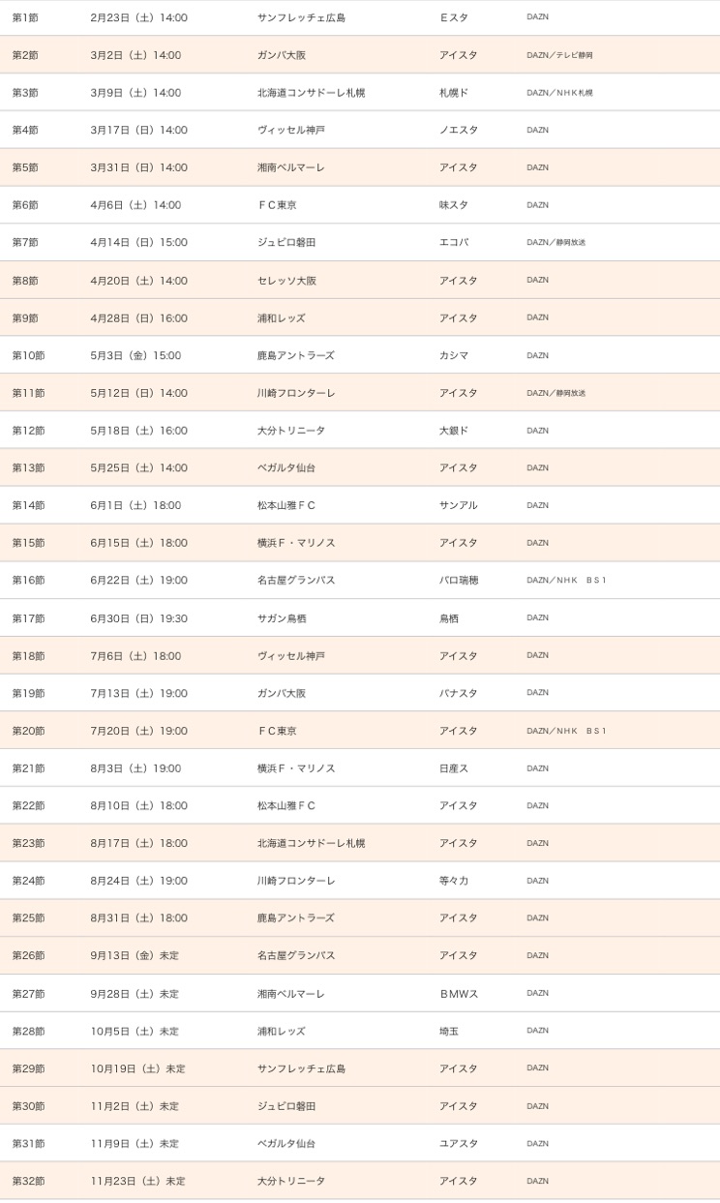Click the サンフレッチェ広島 opponent in 第1節 row
The width and height of the screenshot is (720, 1203).
click(x=301, y=17)
